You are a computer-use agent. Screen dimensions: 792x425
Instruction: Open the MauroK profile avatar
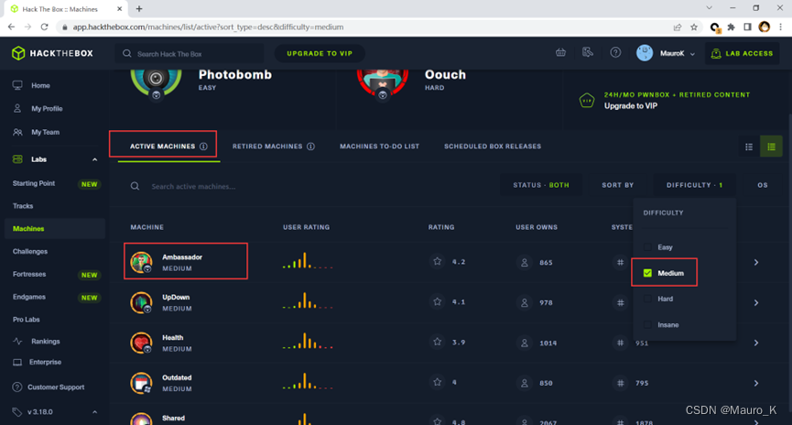click(x=645, y=53)
